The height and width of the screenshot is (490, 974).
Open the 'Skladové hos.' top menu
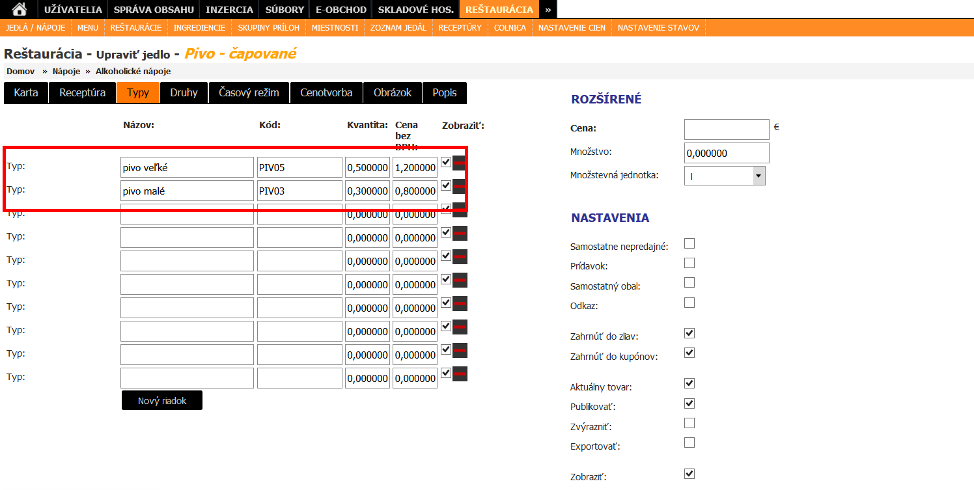point(415,9)
